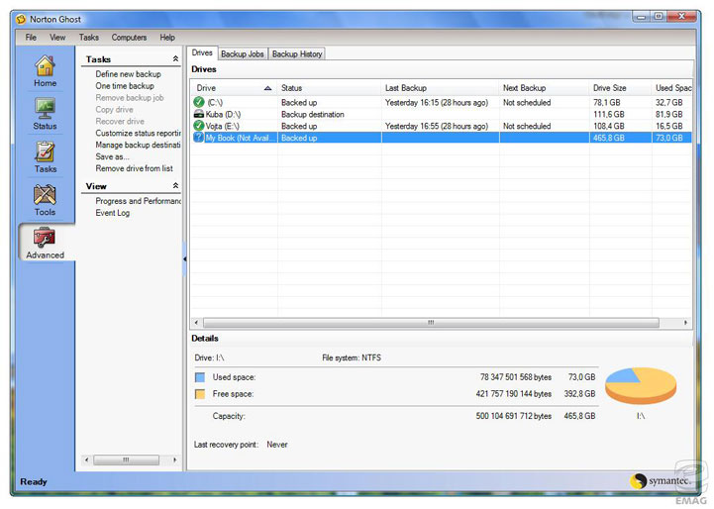Click the drive pie chart graphic
The height and width of the screenshot is (509, 714).
641,385
